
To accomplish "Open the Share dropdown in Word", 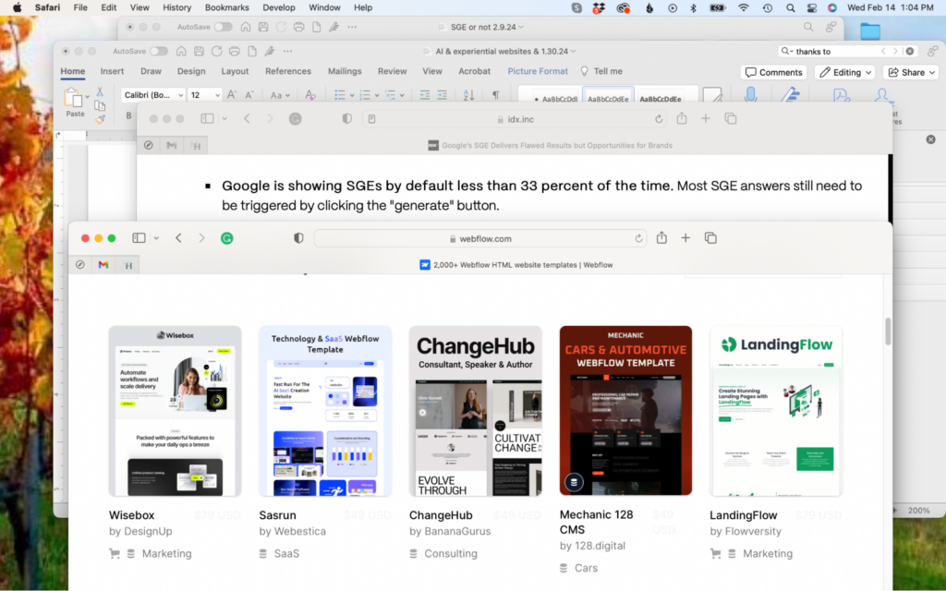I will click(911, 72).
